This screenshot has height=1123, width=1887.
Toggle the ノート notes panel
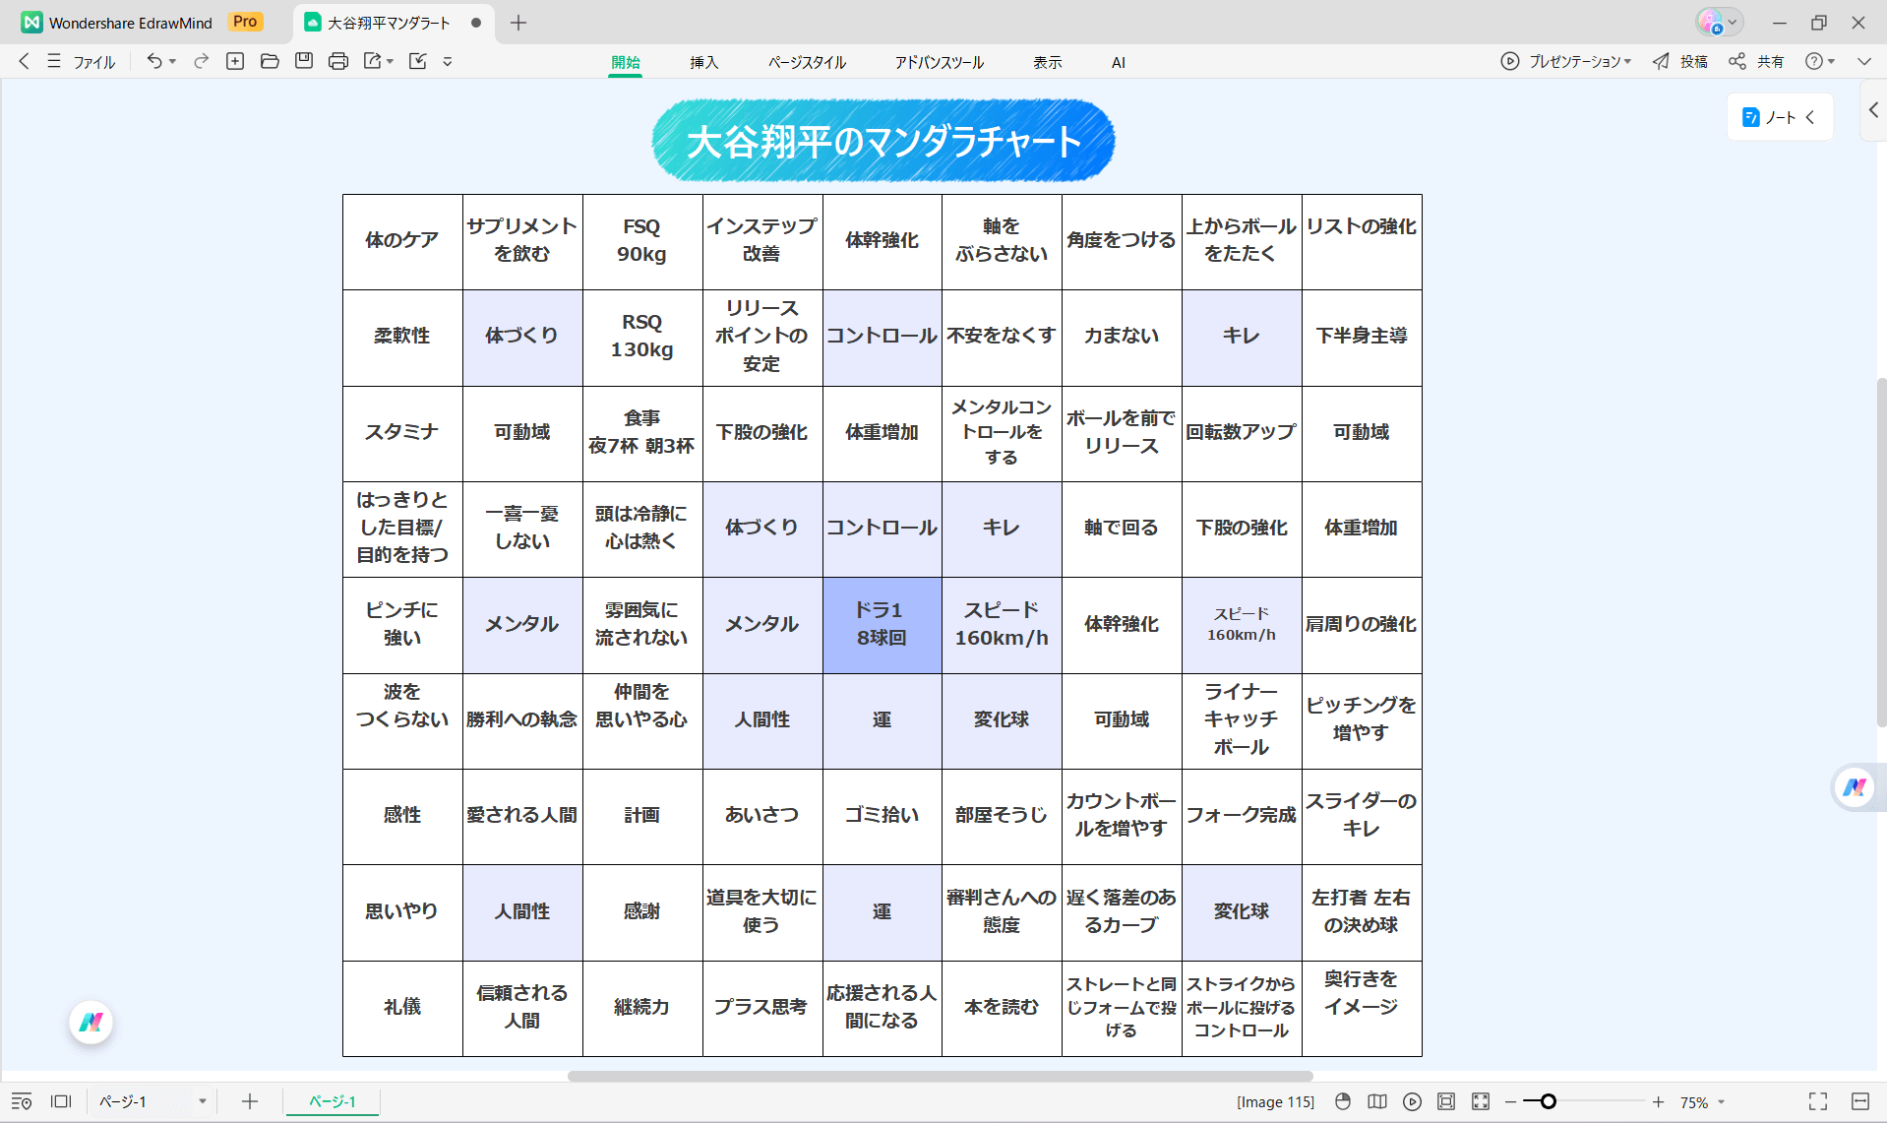[x=1780, y=117]
